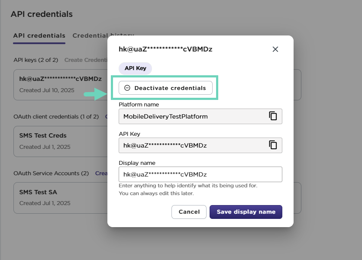Close the API key dialog with X
The width and height of the screenshot is (362, 260).
[x=275, y=49]
